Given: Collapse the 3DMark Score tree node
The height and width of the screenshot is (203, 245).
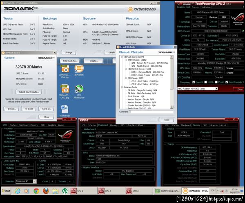Looking at the screenshot, I should [122, 57].
